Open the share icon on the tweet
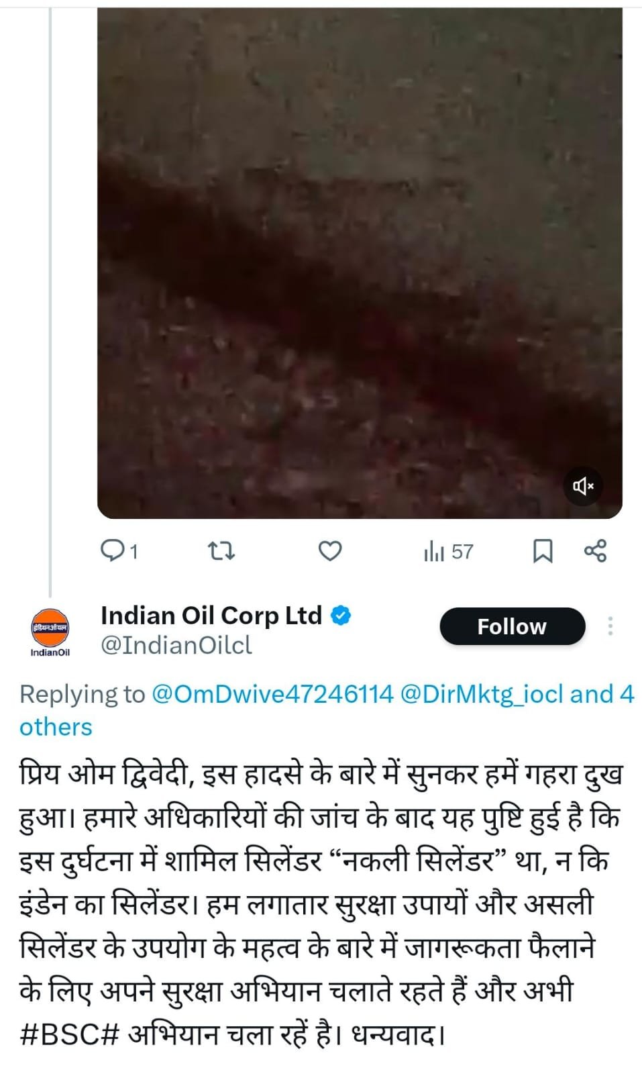Screen dimensions: 642x1074 click(595, 551)
